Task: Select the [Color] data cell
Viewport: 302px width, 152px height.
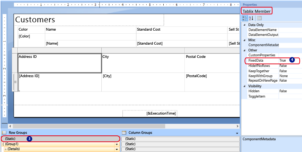Action: [x=32, y=40]
